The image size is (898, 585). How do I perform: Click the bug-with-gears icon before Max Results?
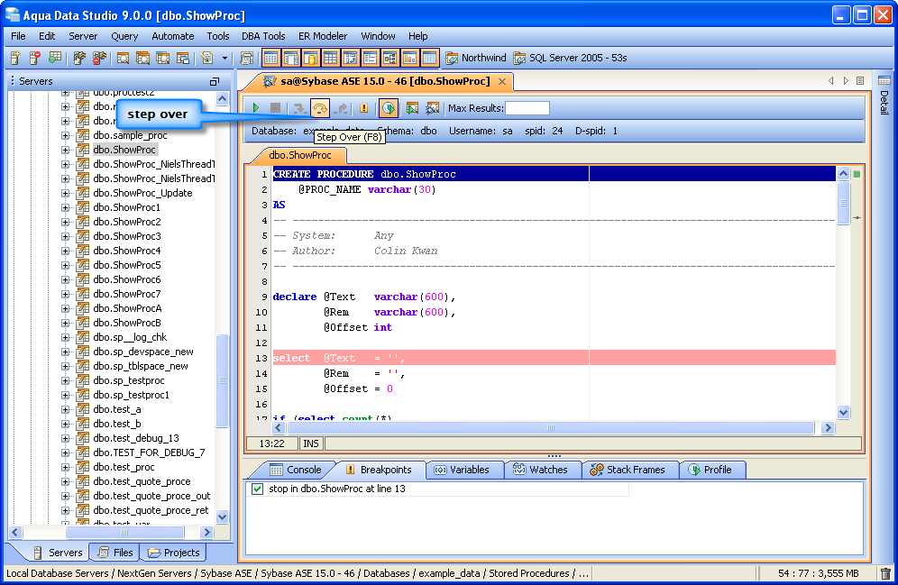tap(433, 107)
